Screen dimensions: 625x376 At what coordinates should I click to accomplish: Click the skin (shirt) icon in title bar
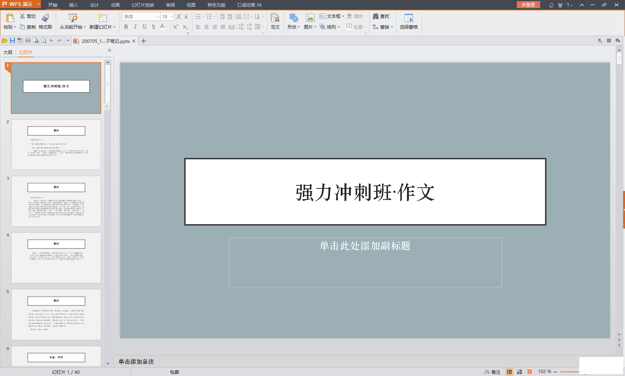click(x=560, y=5)
